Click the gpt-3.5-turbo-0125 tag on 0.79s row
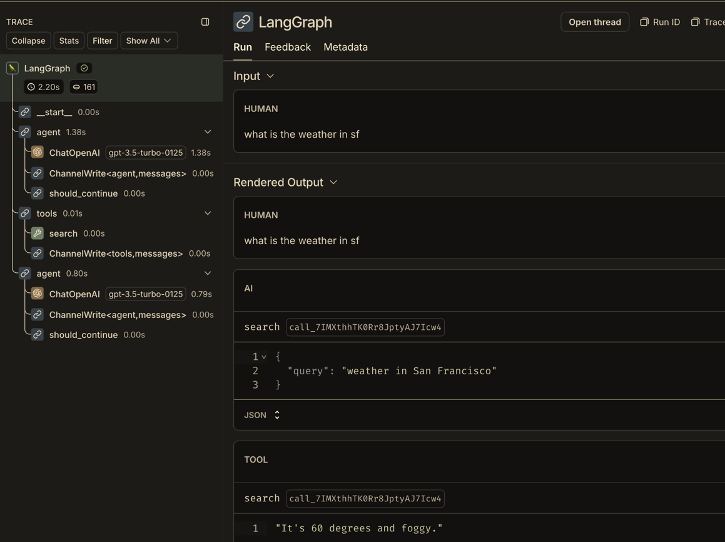 click(x=146, y=294)
